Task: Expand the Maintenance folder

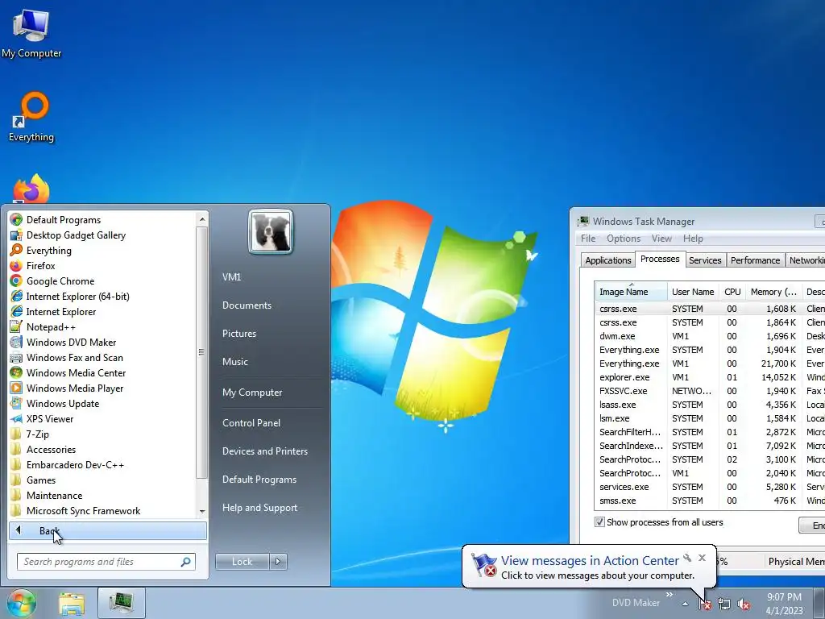Action: pos(54,496)
